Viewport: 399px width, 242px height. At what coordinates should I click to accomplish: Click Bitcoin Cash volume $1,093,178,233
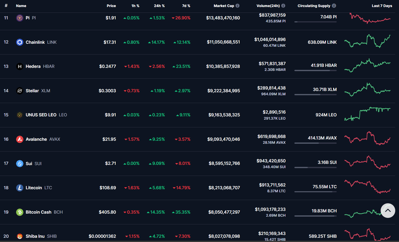click(270, 209)
